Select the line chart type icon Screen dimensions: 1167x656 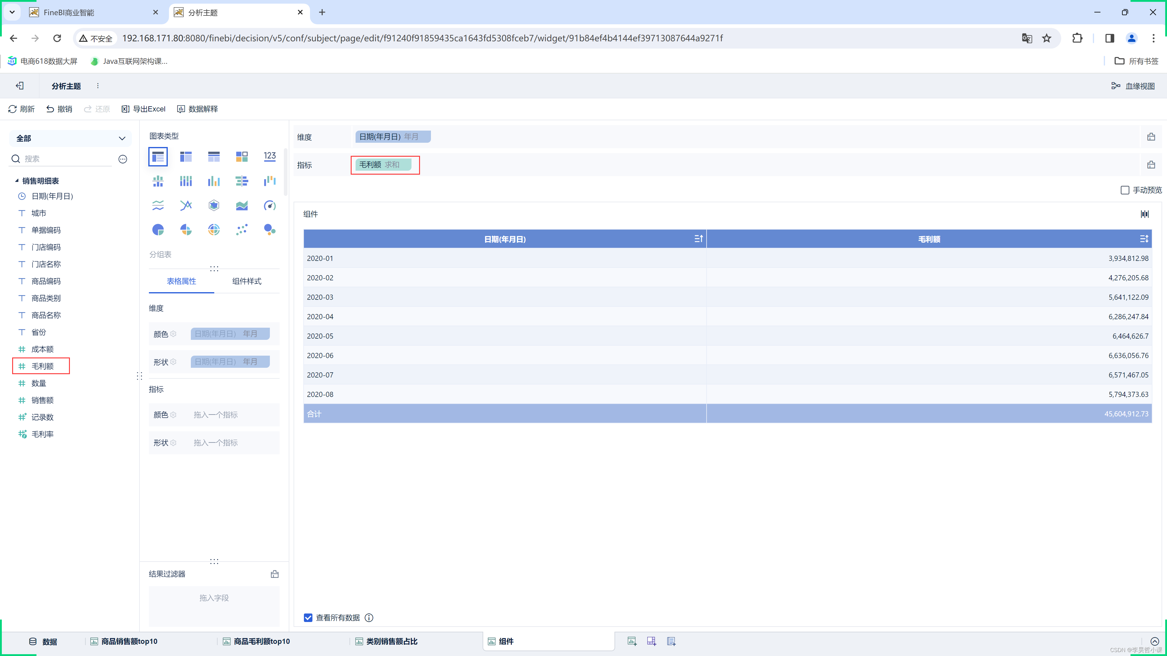coord(186,206)
